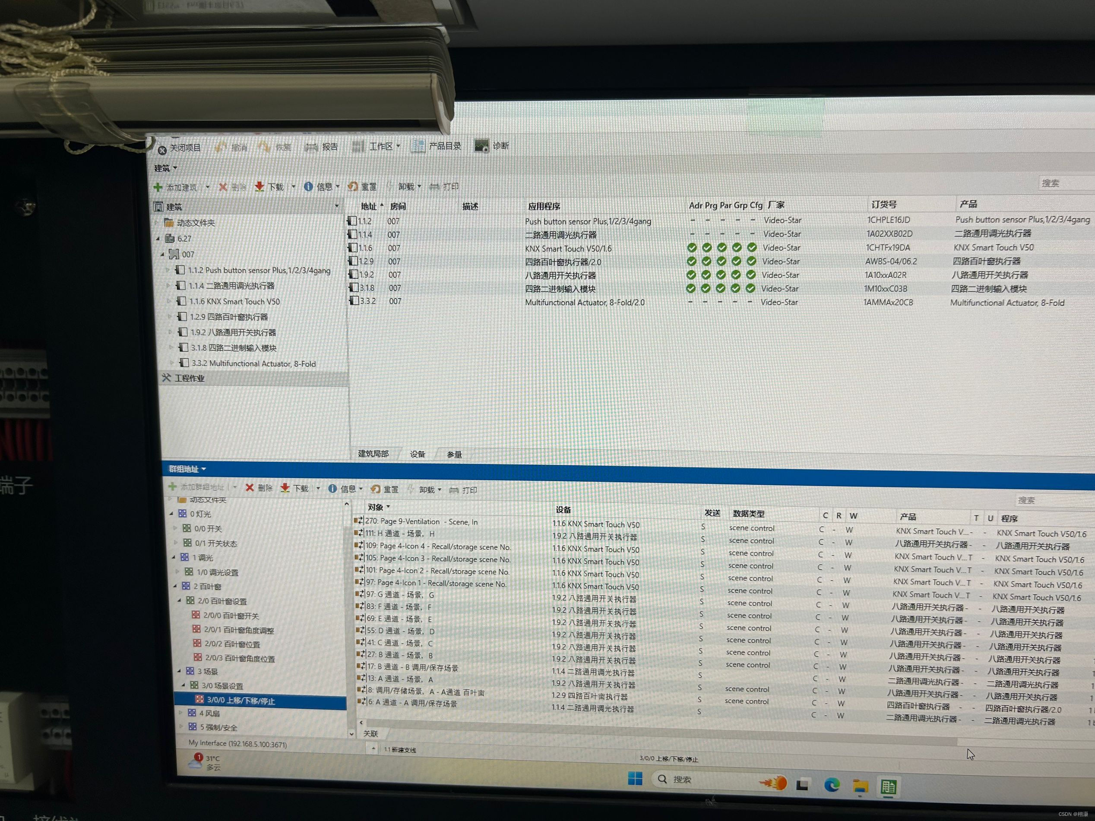Click the red Download (下载) arrow in Buildings toolbar
This screenshot has width=1095, height=821.
tap(260, 186)
